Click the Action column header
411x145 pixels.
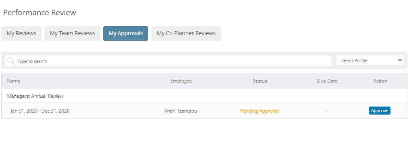coord(380,81)
